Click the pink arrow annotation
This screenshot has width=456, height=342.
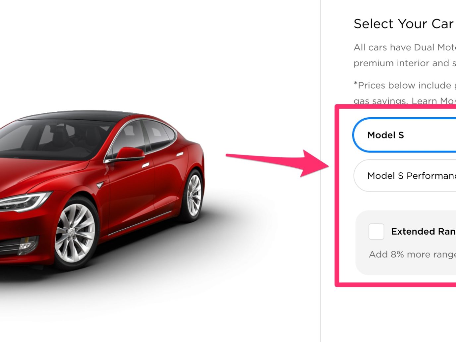pos(277,163)
